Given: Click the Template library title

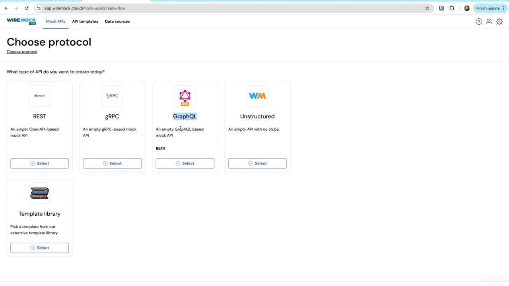Looking at the screenshot, I should (x=39, y=214).
